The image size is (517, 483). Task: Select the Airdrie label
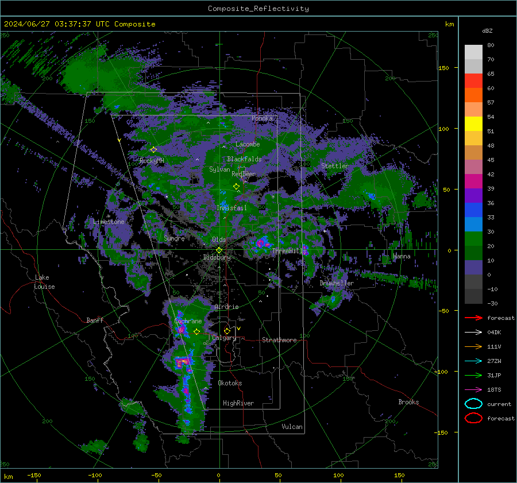[226, 307]
